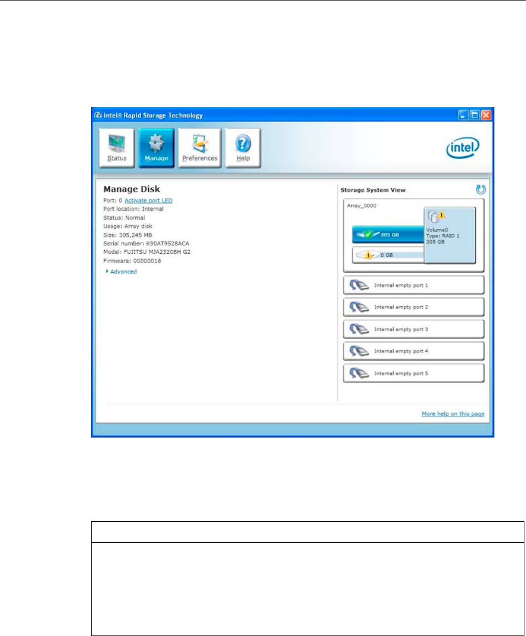Select Volume0 RAID 1 volume

(x=450, y=235)
